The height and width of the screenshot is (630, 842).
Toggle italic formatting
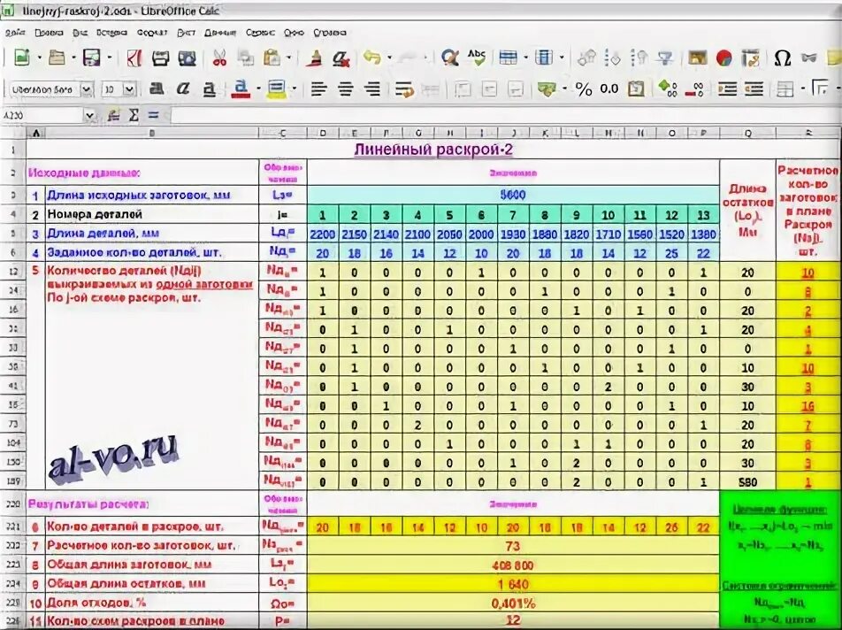183,88
